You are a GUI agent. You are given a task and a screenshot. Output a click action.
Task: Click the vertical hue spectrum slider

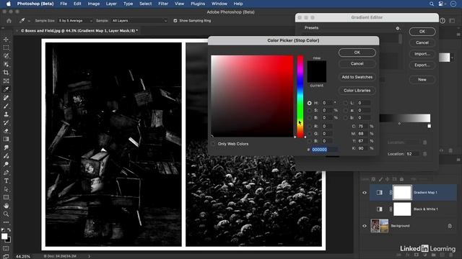(x=300, y=96)
